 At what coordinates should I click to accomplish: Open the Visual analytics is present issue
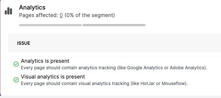53,77
